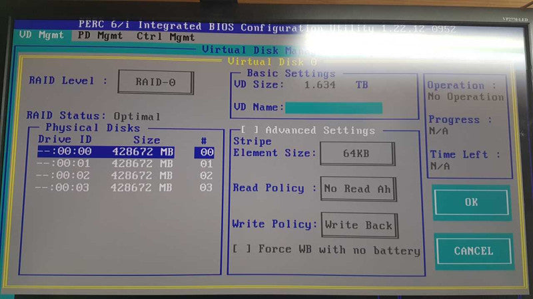Image resolution: width=533 pixels, height=299 pixels.
Task: Open the Write Policy Write Back selector
Action: (x=359, y=225)
